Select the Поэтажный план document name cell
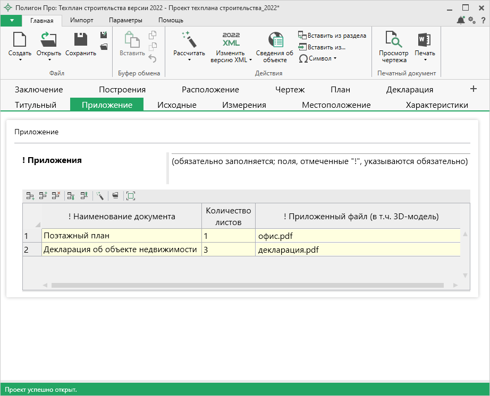This screenshot has width=490, height=396. click(121, 235)
